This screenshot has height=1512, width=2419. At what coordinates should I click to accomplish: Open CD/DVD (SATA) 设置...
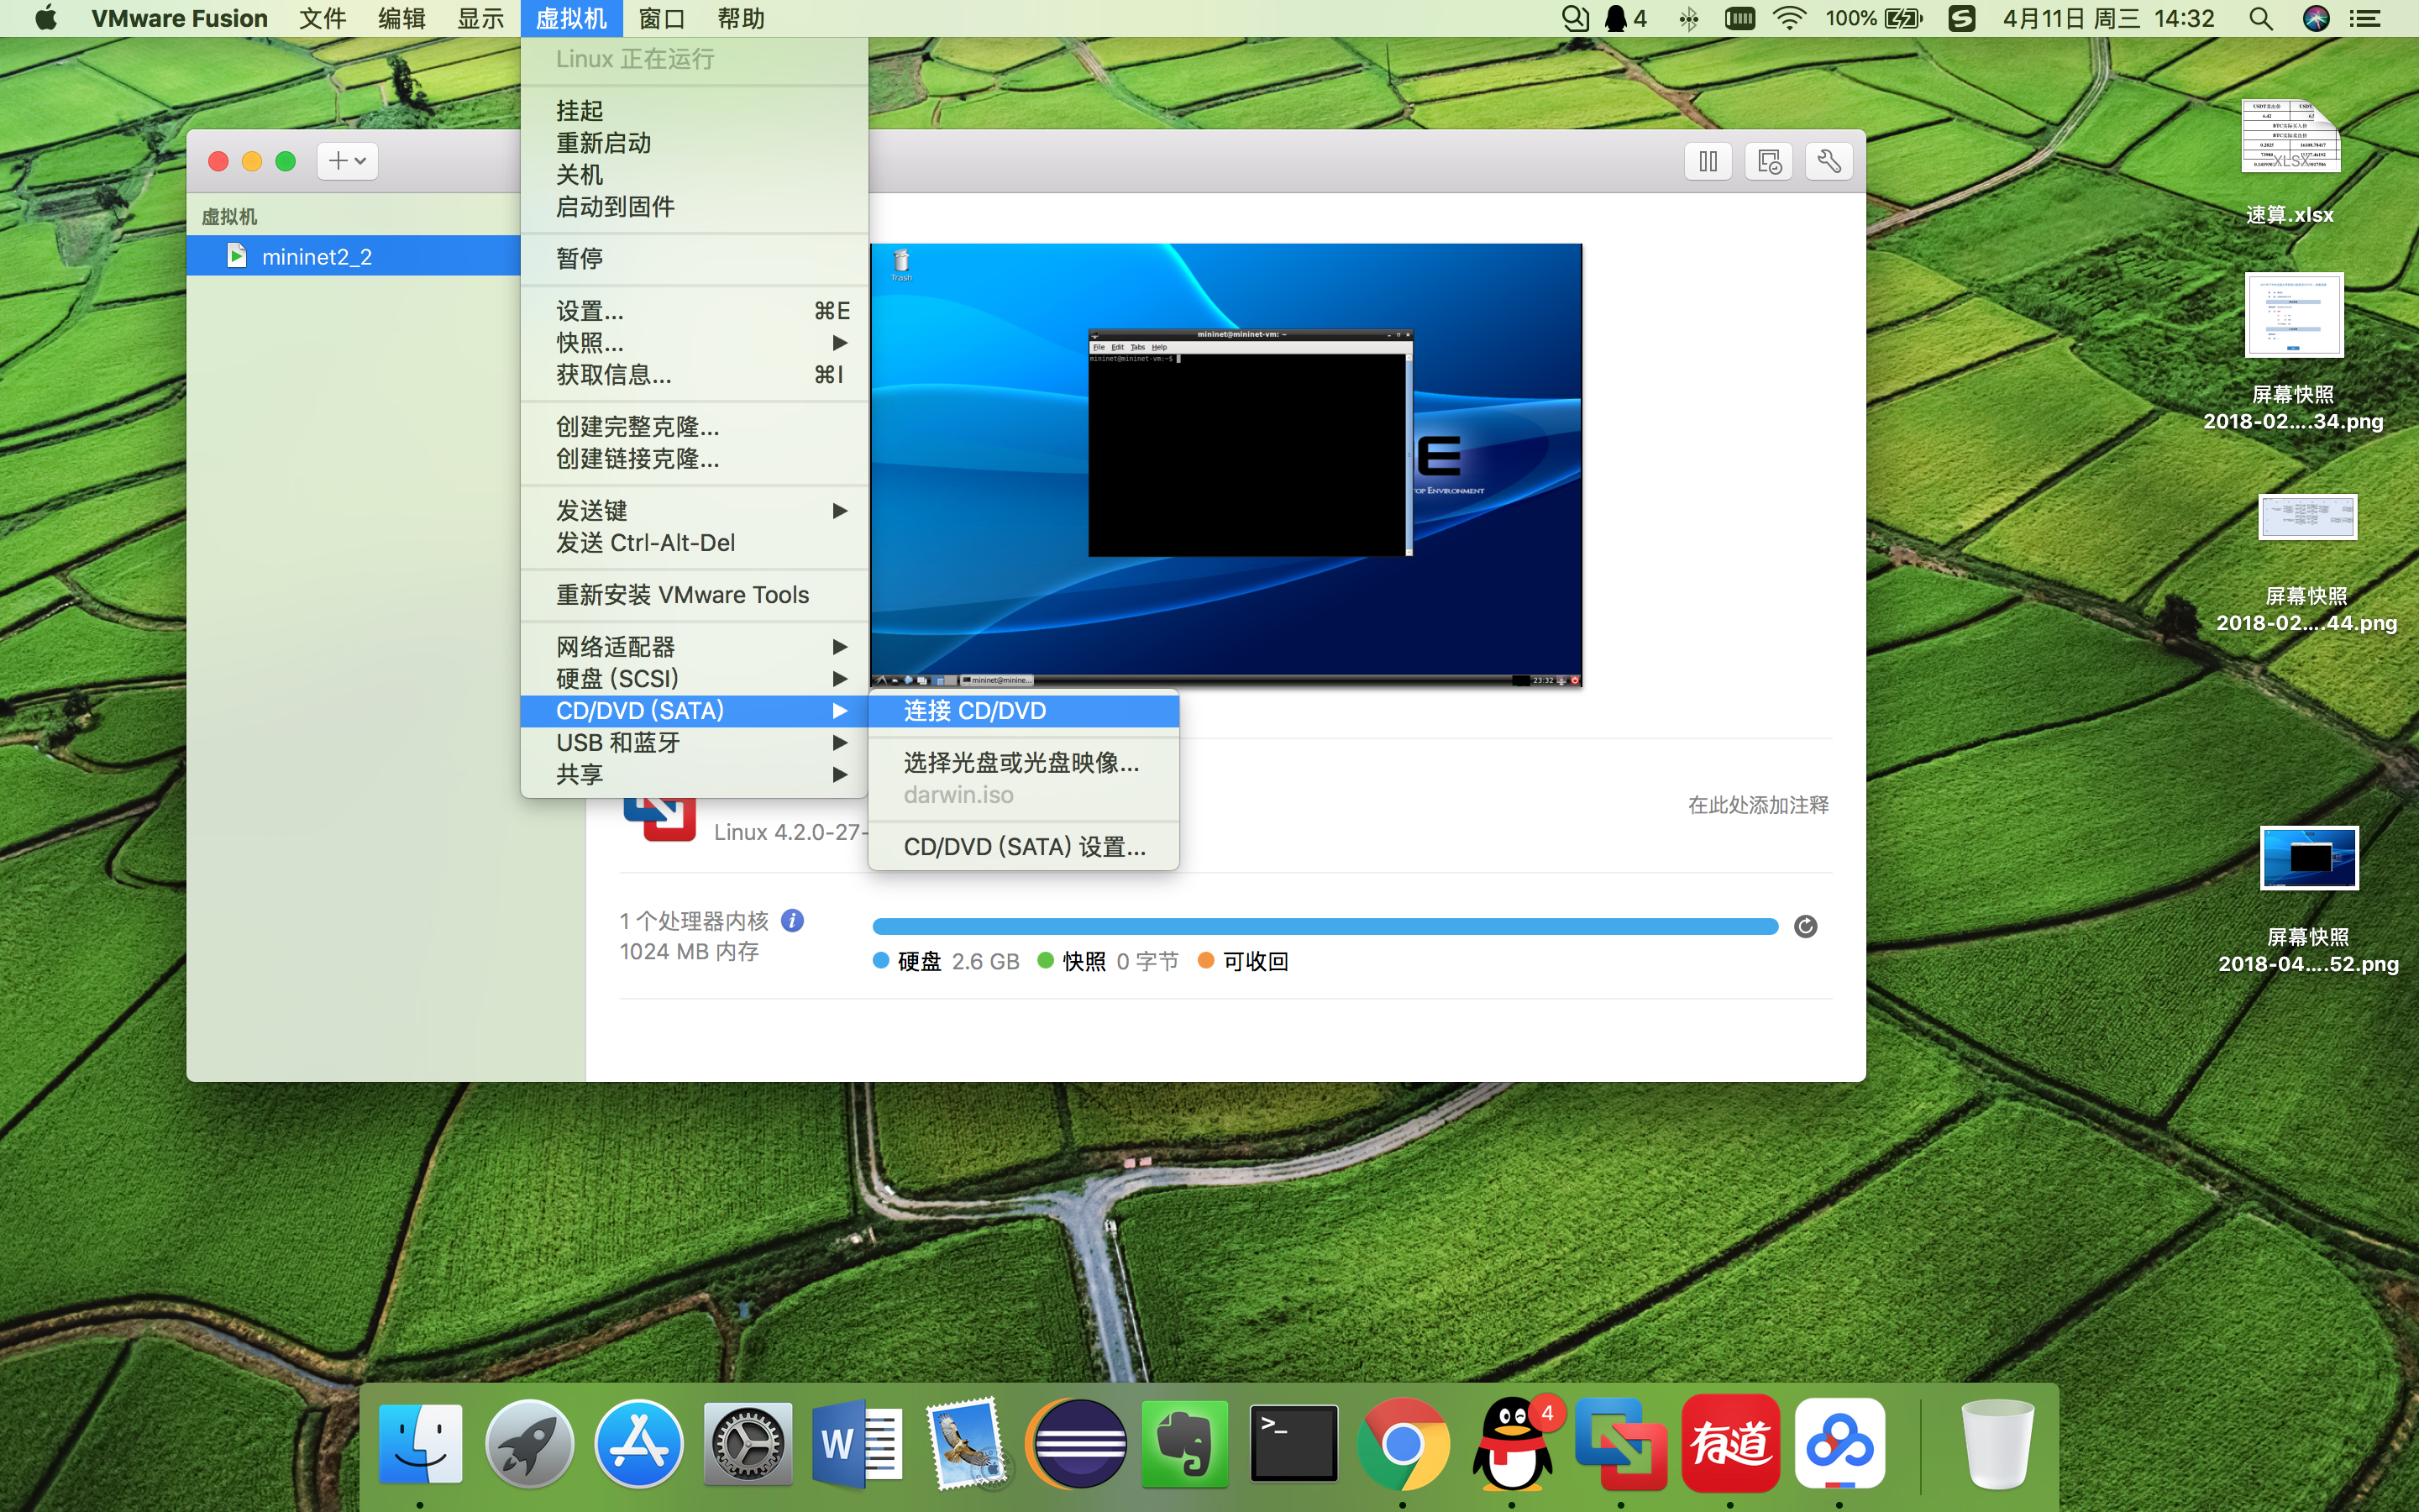click(1024, 847)
